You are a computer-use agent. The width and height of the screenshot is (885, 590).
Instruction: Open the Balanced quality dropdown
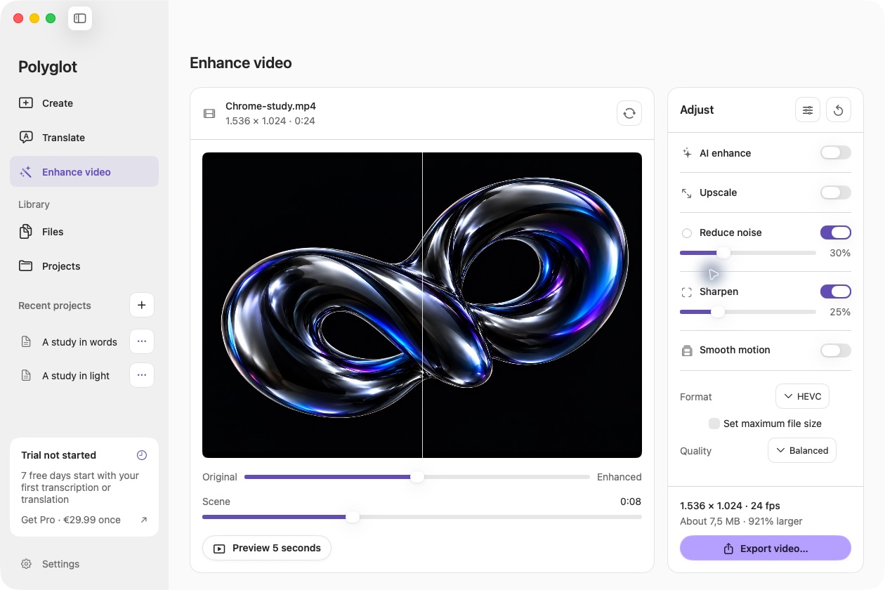(802, 450)
